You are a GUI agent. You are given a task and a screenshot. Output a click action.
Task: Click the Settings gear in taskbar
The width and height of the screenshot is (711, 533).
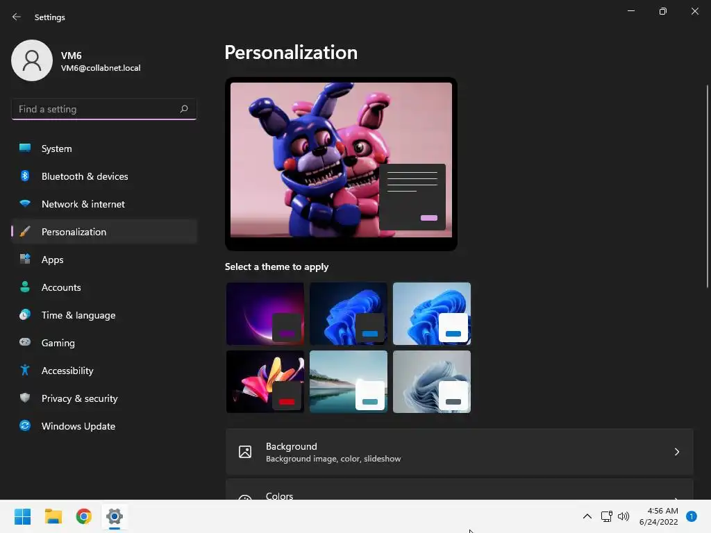coord(115,516)
